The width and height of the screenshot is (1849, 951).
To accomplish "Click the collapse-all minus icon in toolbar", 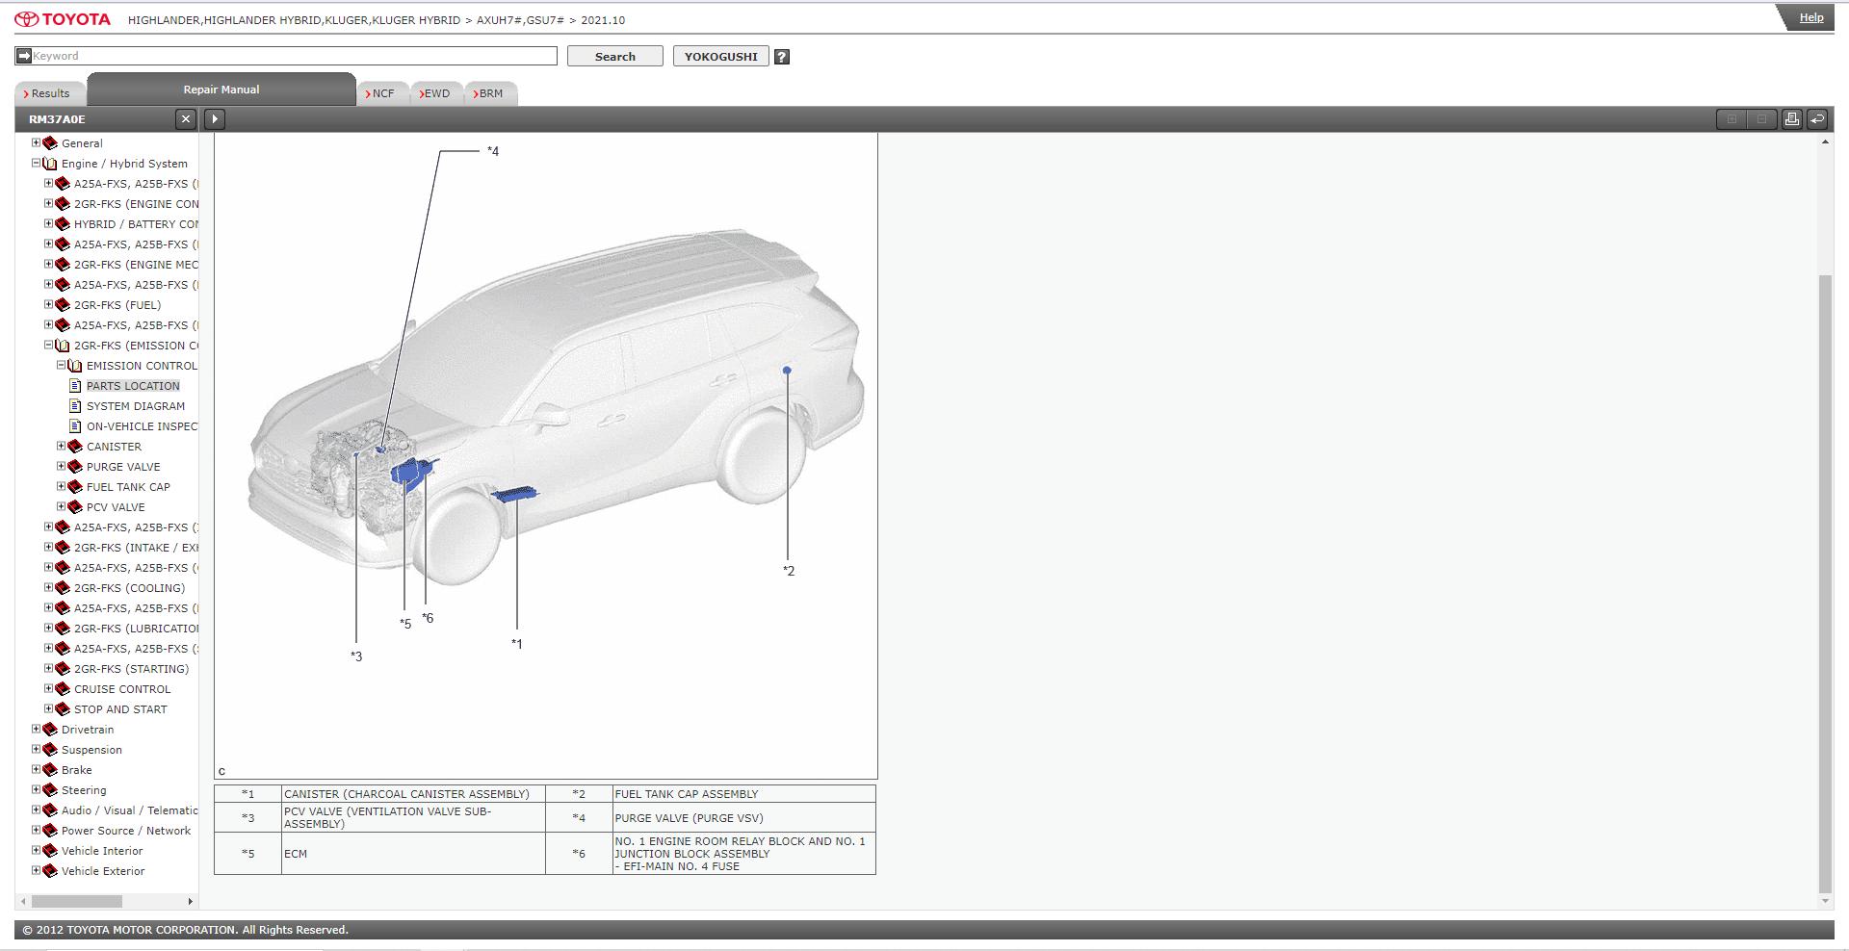I will (1761, 119).
